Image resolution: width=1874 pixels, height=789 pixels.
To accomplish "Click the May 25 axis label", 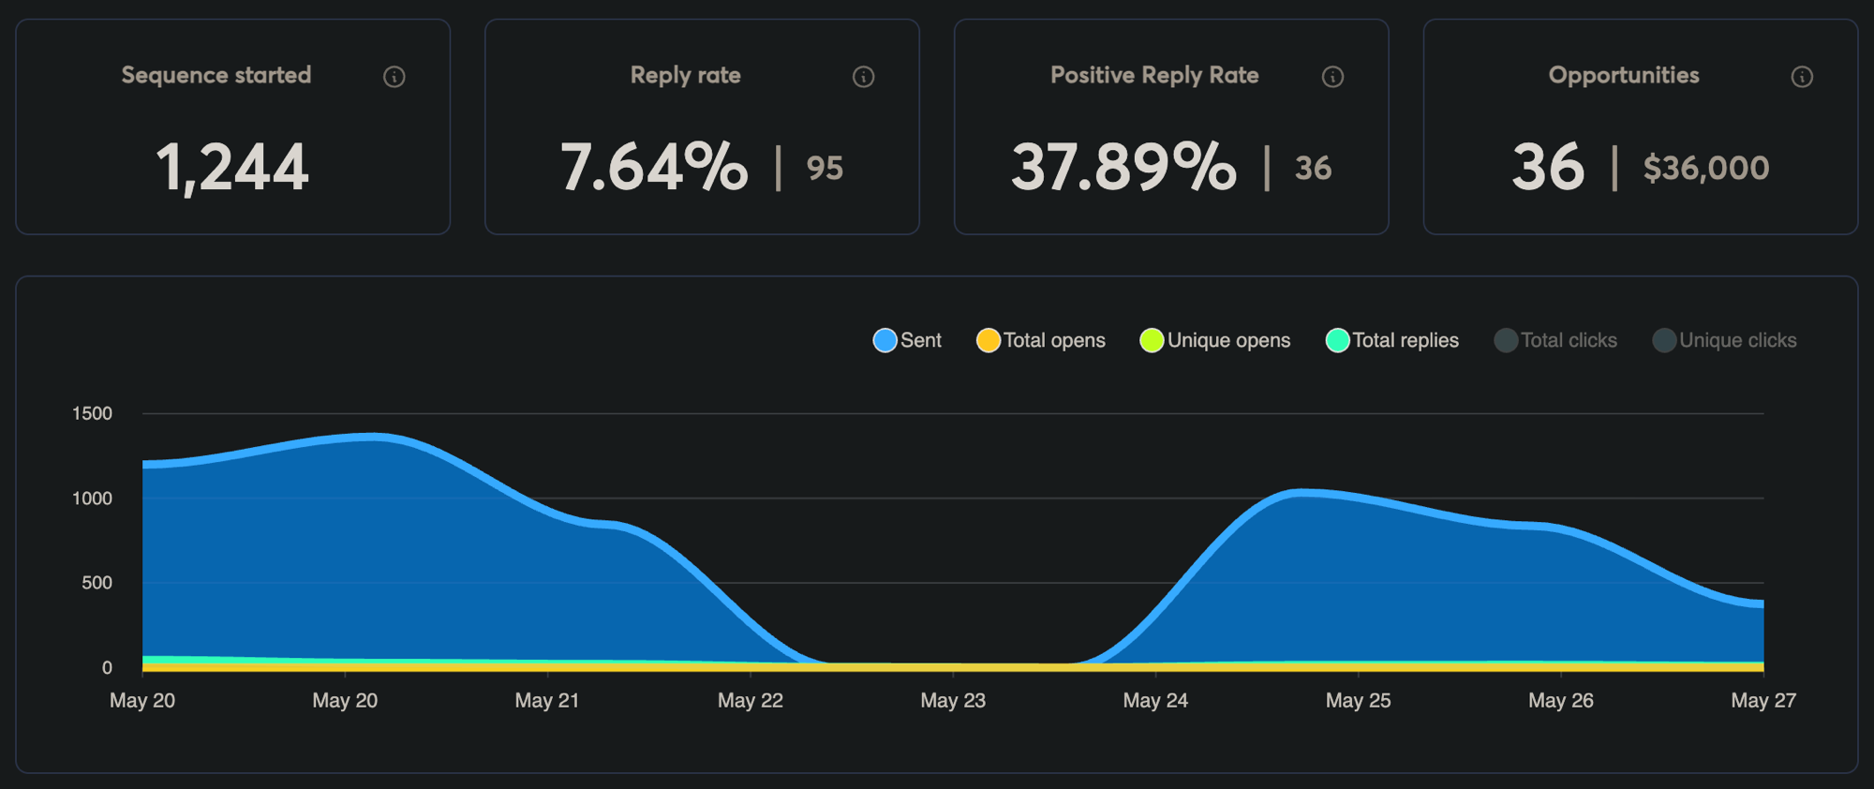I will coord(1359,701).
